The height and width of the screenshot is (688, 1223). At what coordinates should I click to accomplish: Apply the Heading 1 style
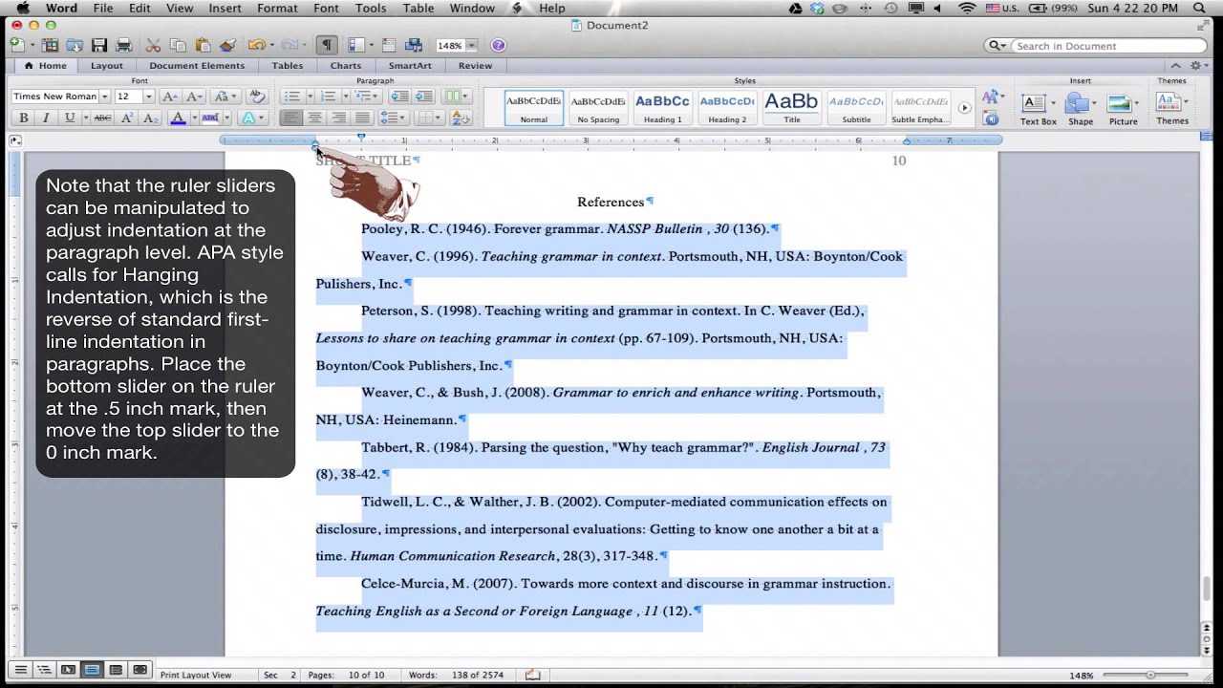(662, 105)
